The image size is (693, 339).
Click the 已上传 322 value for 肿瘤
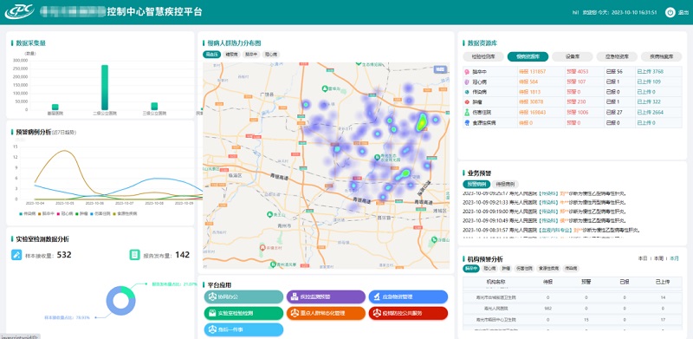[x=649, y=102]
